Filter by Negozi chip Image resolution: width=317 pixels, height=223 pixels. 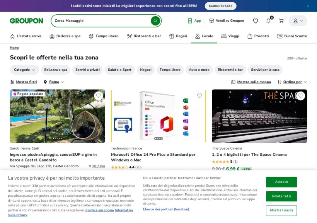(x=146, y=70)
